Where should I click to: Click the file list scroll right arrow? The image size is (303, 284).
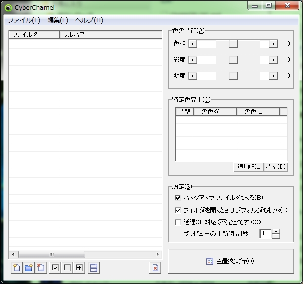(x=157, y=254)
